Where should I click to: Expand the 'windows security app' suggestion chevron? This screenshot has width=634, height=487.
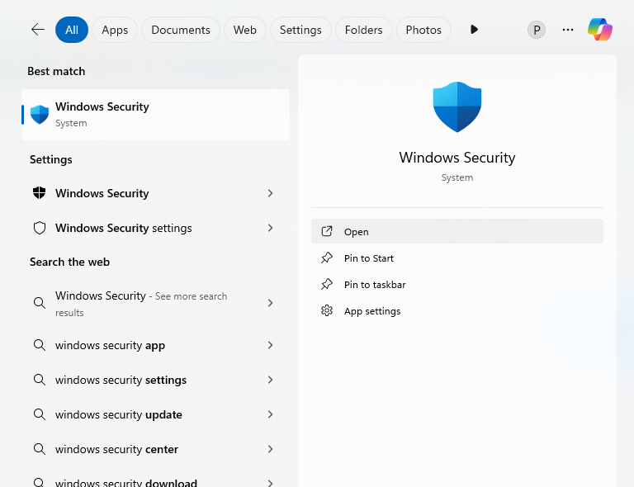click(x=270, y=346)
